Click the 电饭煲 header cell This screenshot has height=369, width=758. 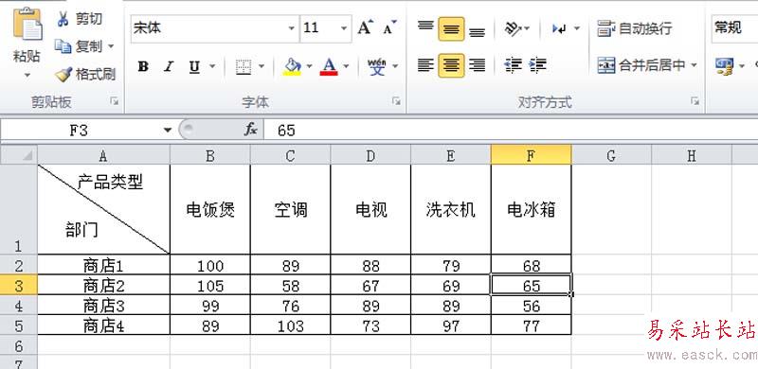[x=210, y=210]
